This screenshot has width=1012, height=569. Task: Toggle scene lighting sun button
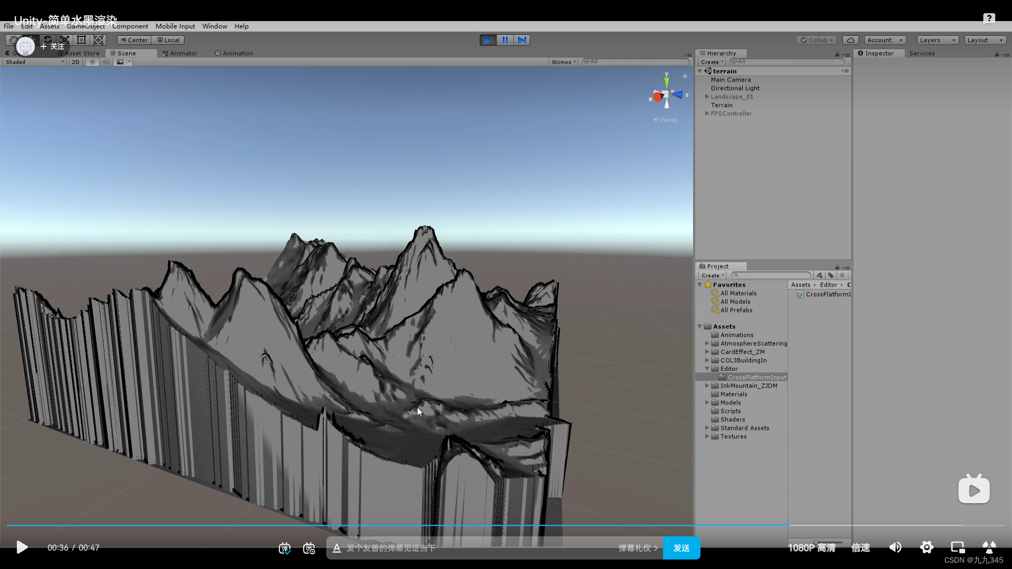92,62
